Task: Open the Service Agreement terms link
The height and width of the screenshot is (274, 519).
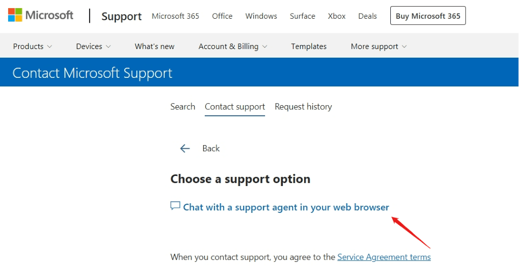Action: 384,257
